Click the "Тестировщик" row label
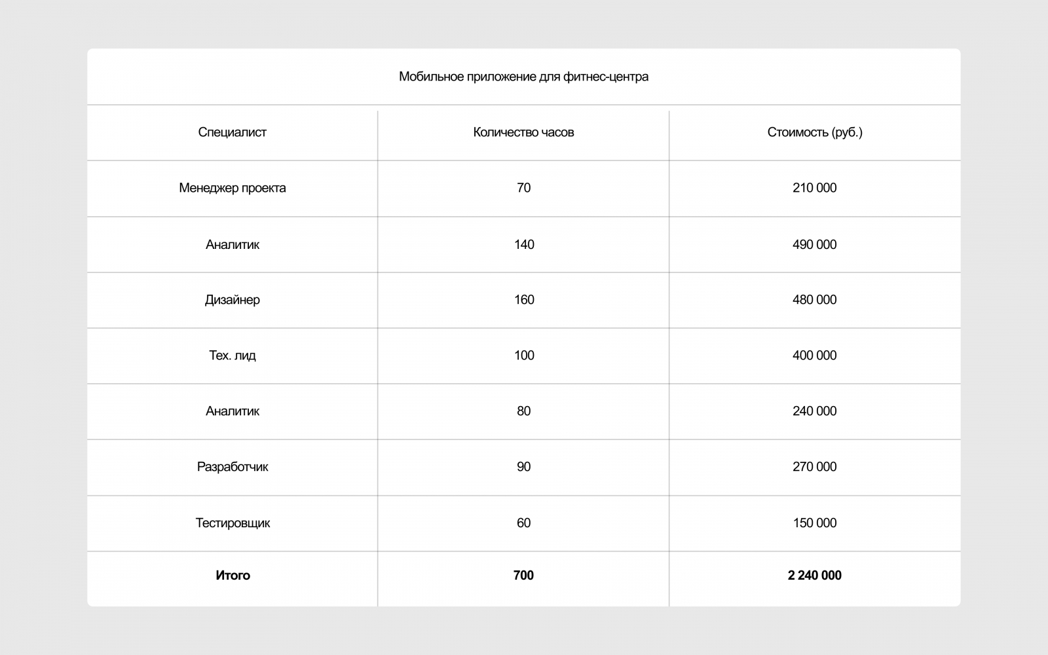 click(x=233, y=523)
